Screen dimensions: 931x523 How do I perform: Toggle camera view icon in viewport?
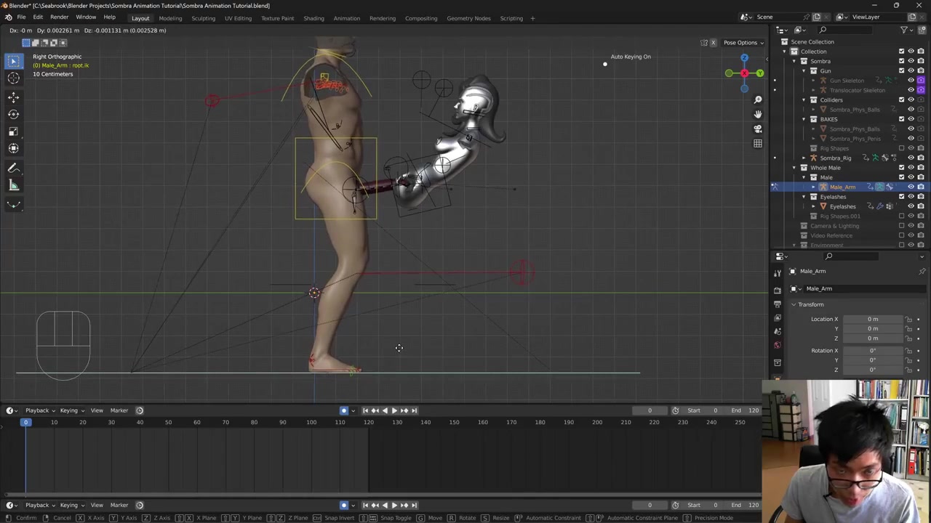(x=757, y=129)
